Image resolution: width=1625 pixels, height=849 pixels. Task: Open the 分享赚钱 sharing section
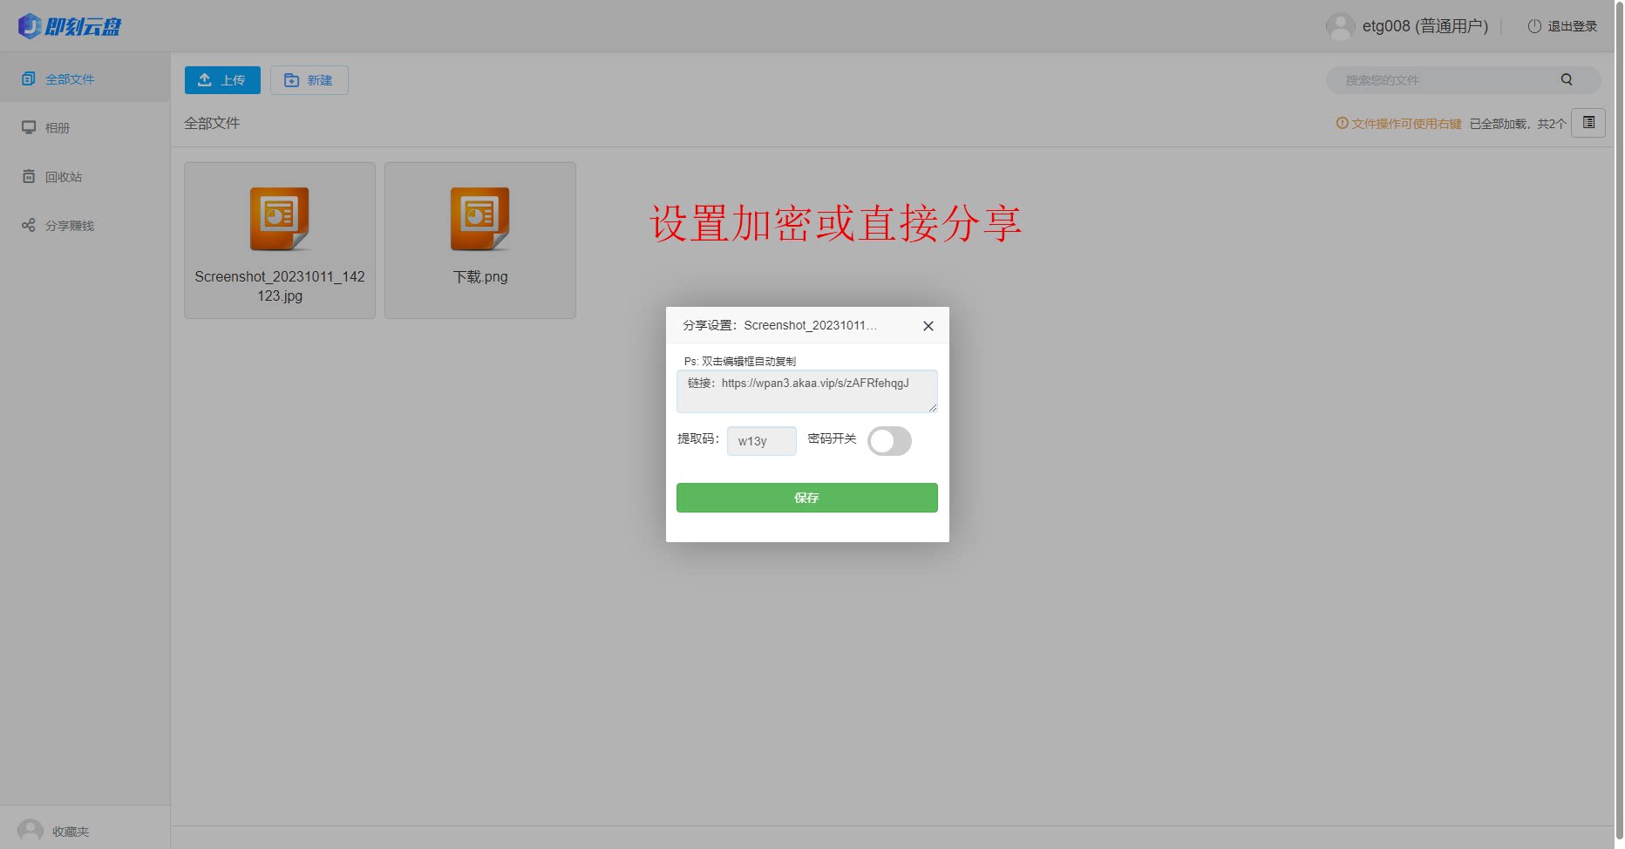coord(29,225)
